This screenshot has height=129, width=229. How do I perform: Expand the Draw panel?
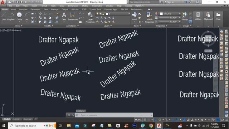(19, 26)
